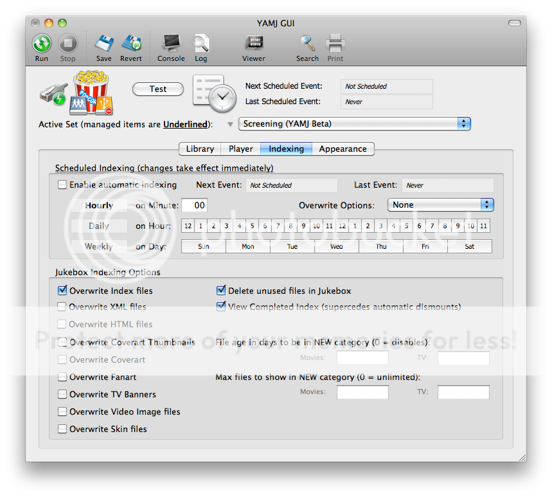Toggle Overwrite Fanart option
This screenshot has width=552, height=497.
pos(62,377)
